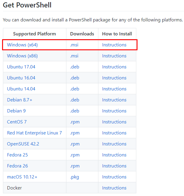Viewport: 184px width, 196px height.
Task: Download the macOS 10.12+ .pkg package
Action: (75, 177)
